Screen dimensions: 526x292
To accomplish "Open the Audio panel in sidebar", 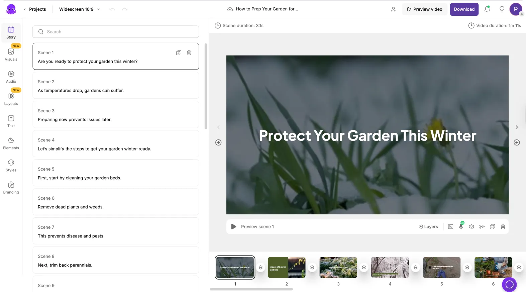I will (x=11, y=77).
